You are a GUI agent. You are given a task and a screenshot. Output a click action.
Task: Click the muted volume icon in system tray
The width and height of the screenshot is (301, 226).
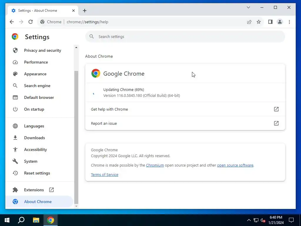click(263, 220)
